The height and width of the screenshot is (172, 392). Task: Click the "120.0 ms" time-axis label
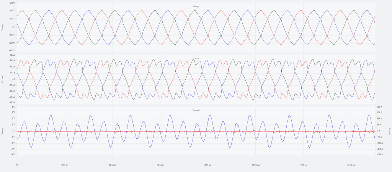(x=304, y=165)
